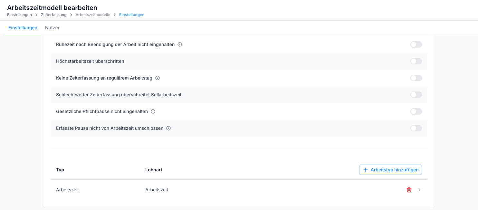
Task: Go to Zeiterfassung breadcrumb
Action: pyautogui.click(x=54, y=15)
